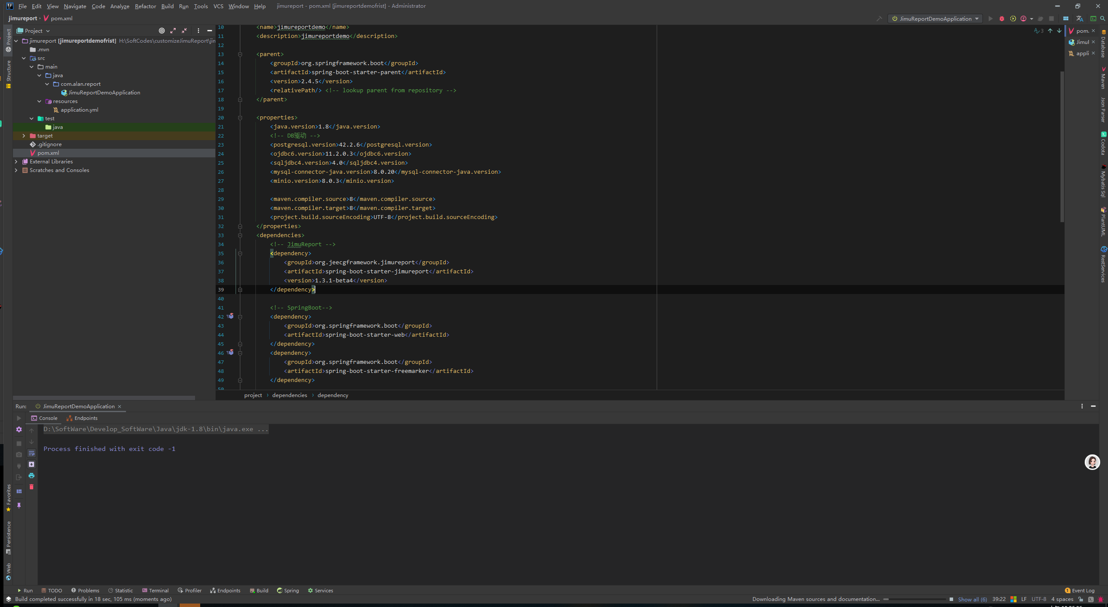Expand External Libraries node
This screenshot has width=1108, height=607.
[16, 162]
